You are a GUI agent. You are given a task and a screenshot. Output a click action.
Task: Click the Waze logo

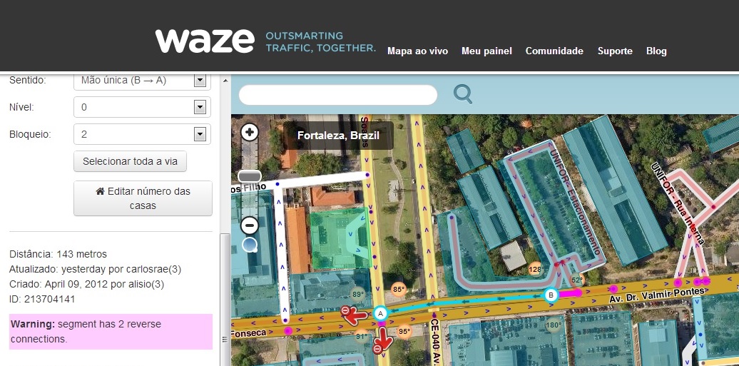click(205, 41)
